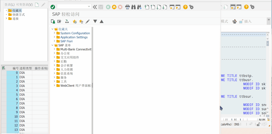Collapse the SAP 菜单 node
The image size is (272, 134).
52,45
